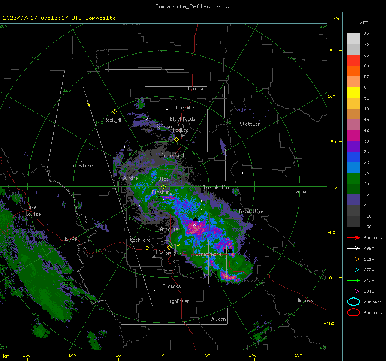Click the magenta 18TS arrow icon
The width and height of the screenshot is (386, 361).
(353, 291)
